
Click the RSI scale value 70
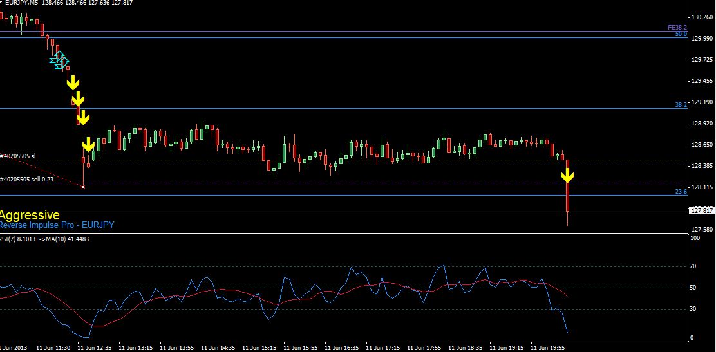[x=694, y=266]
